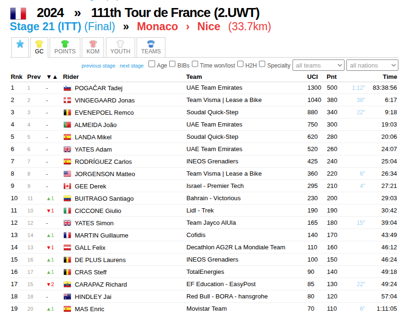Check the Time won/lost option
The image size is (405, 314).
[195, 64]
